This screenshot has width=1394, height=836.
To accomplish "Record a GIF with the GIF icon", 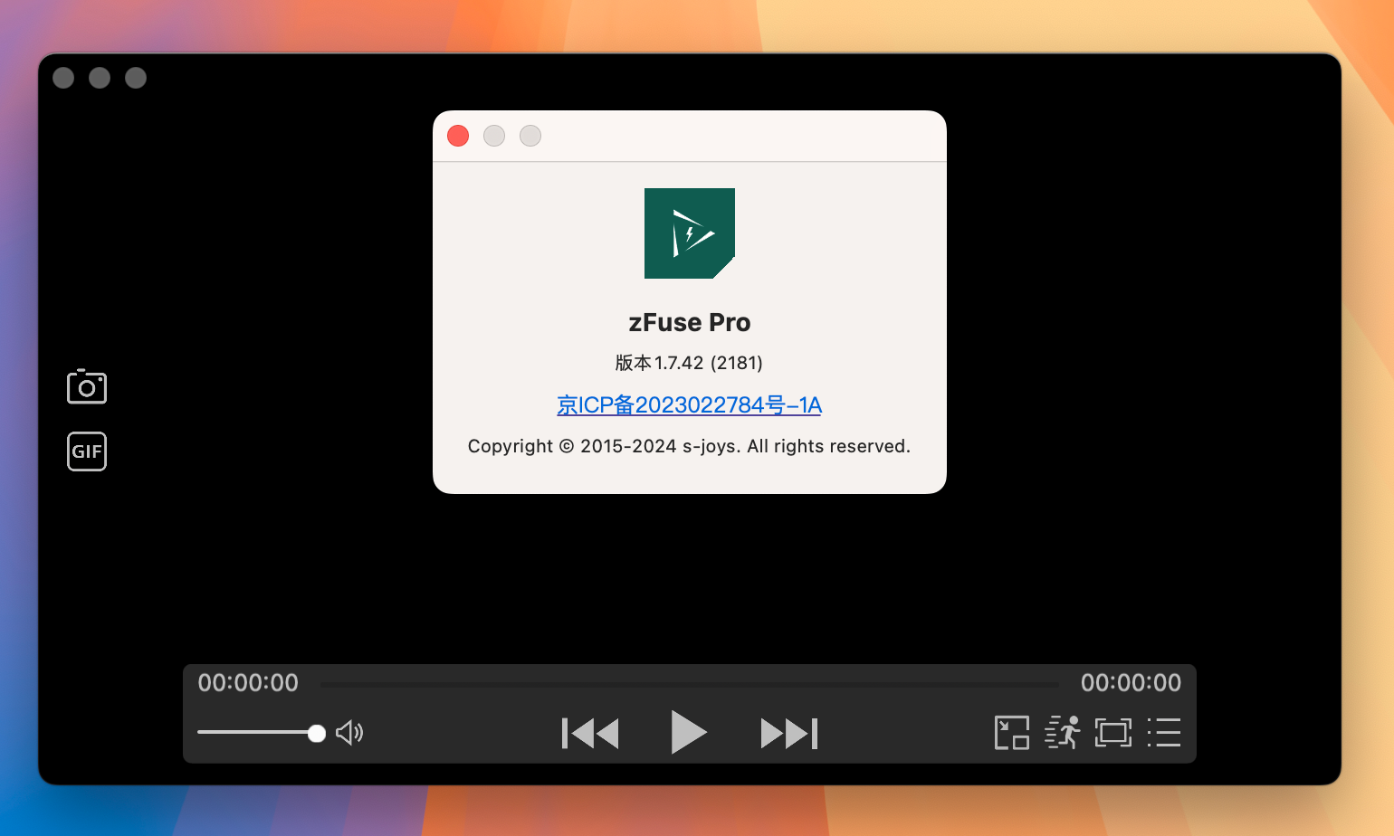I will [87, 451].
